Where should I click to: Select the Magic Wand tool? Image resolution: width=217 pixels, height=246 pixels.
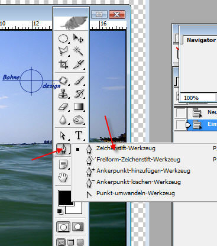point(78,51)
